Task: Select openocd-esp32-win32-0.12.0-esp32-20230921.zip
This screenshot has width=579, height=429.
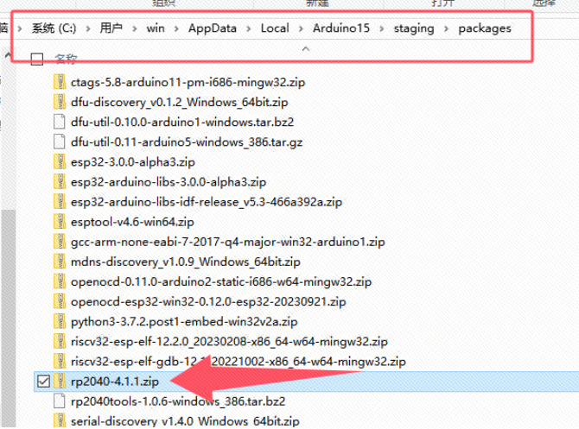Action: point(208,301)
